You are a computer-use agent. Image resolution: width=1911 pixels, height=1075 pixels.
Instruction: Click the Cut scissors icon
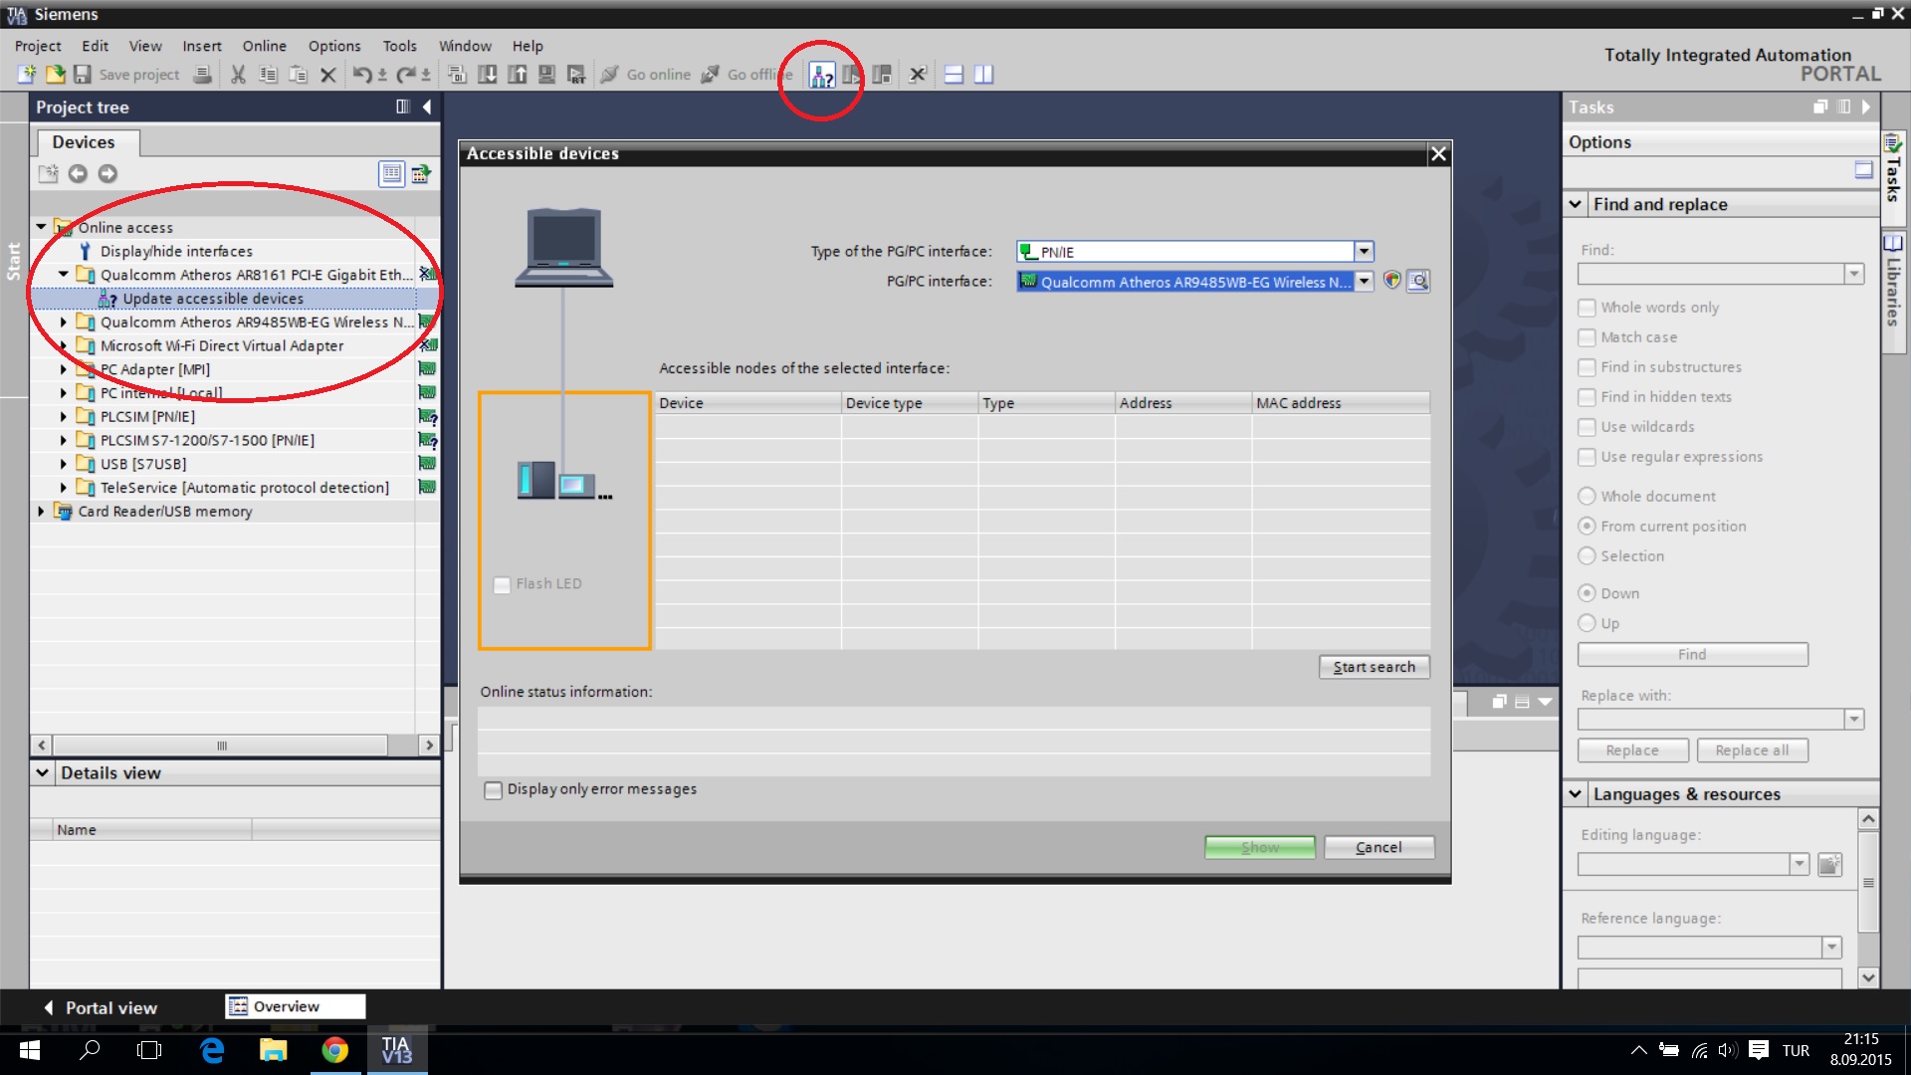[x=238, y=75]
